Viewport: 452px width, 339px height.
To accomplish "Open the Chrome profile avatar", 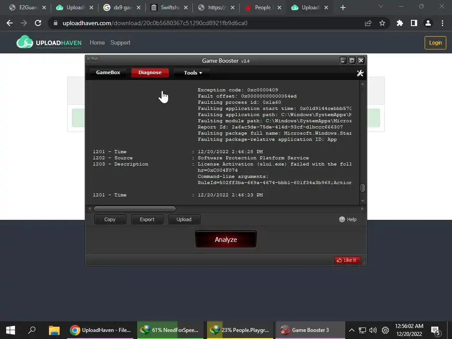I will [x=428, y=23].
